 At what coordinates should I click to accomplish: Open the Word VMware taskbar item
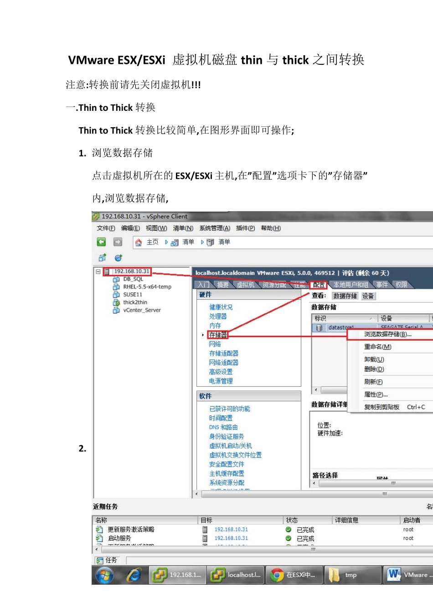[x=408, y=575]
